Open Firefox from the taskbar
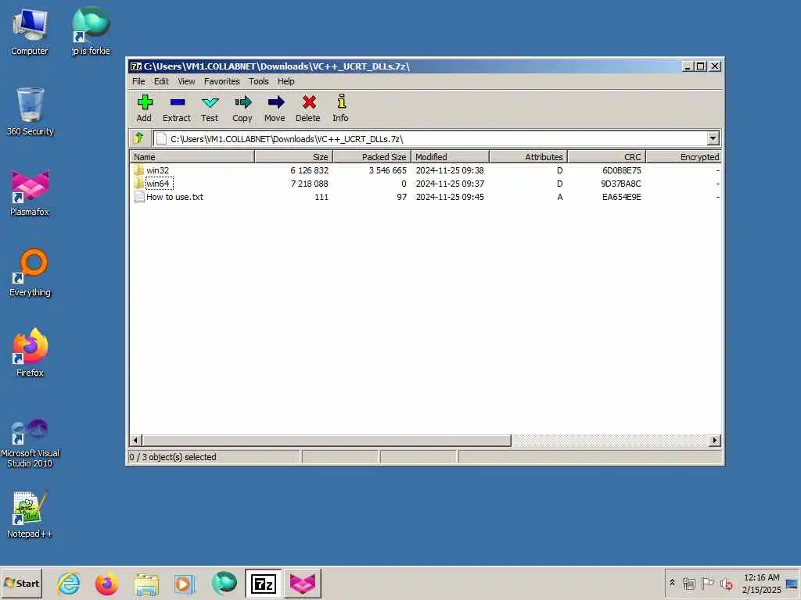This screenshot has width=801, height=600. coord(106,583)
